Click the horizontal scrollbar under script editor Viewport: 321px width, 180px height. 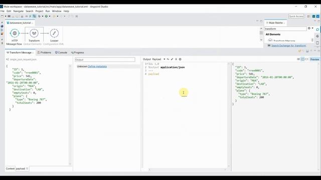[187, 169]
